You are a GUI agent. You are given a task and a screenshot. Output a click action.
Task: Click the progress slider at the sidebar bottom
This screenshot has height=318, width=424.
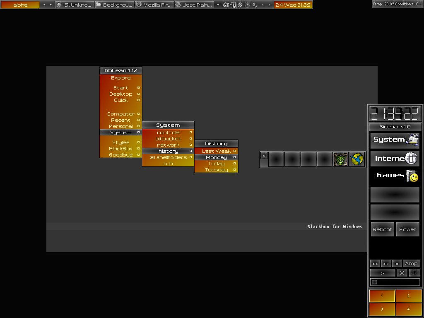pyautogui.click(x=394, y=282)
